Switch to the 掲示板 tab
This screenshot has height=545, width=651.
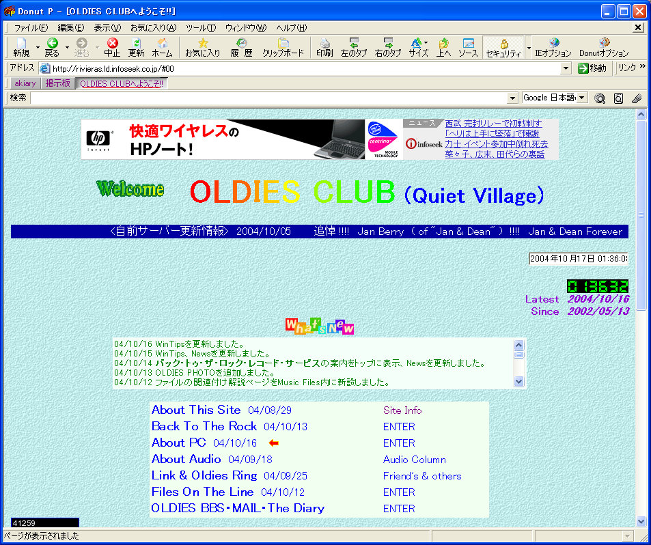tap(58, 83)
